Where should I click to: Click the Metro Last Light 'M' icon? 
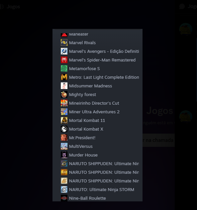tap(64, 77)
